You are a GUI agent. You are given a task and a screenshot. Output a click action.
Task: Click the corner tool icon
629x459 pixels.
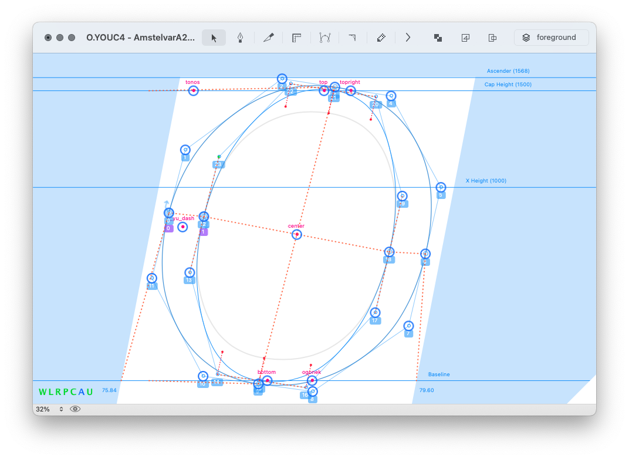(352, 38)
